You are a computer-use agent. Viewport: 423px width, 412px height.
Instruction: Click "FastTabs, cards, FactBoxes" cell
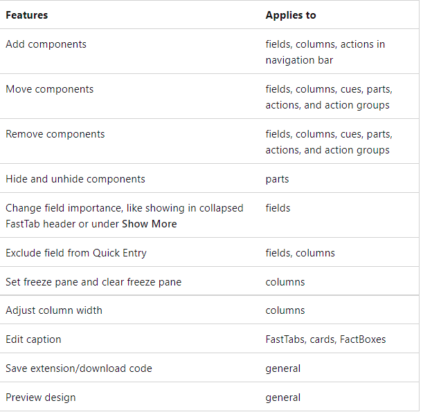[x=325, y=339]
